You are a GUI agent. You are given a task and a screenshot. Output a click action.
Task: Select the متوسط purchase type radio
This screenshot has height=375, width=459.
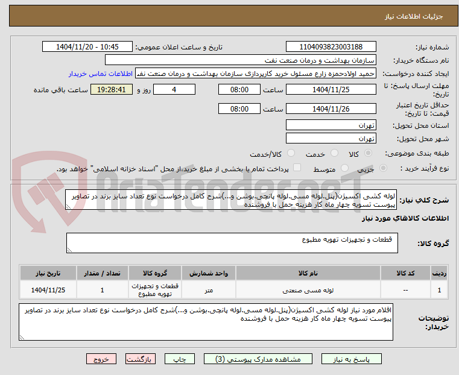(x=345, y=168)
